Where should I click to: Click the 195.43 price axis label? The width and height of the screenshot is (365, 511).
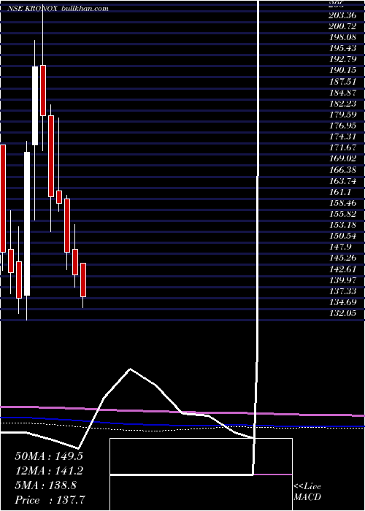[344, 47]
